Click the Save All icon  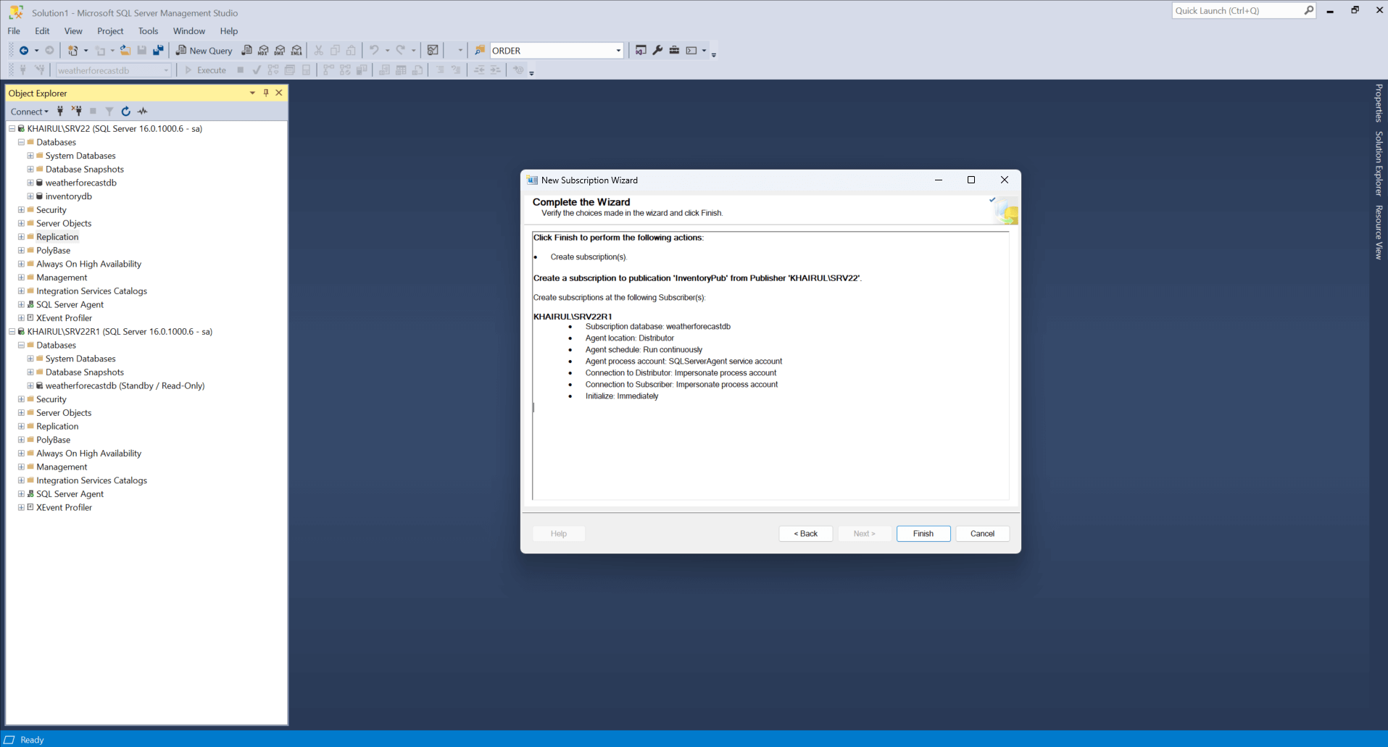pyautogui.click(x=158, y=51)
